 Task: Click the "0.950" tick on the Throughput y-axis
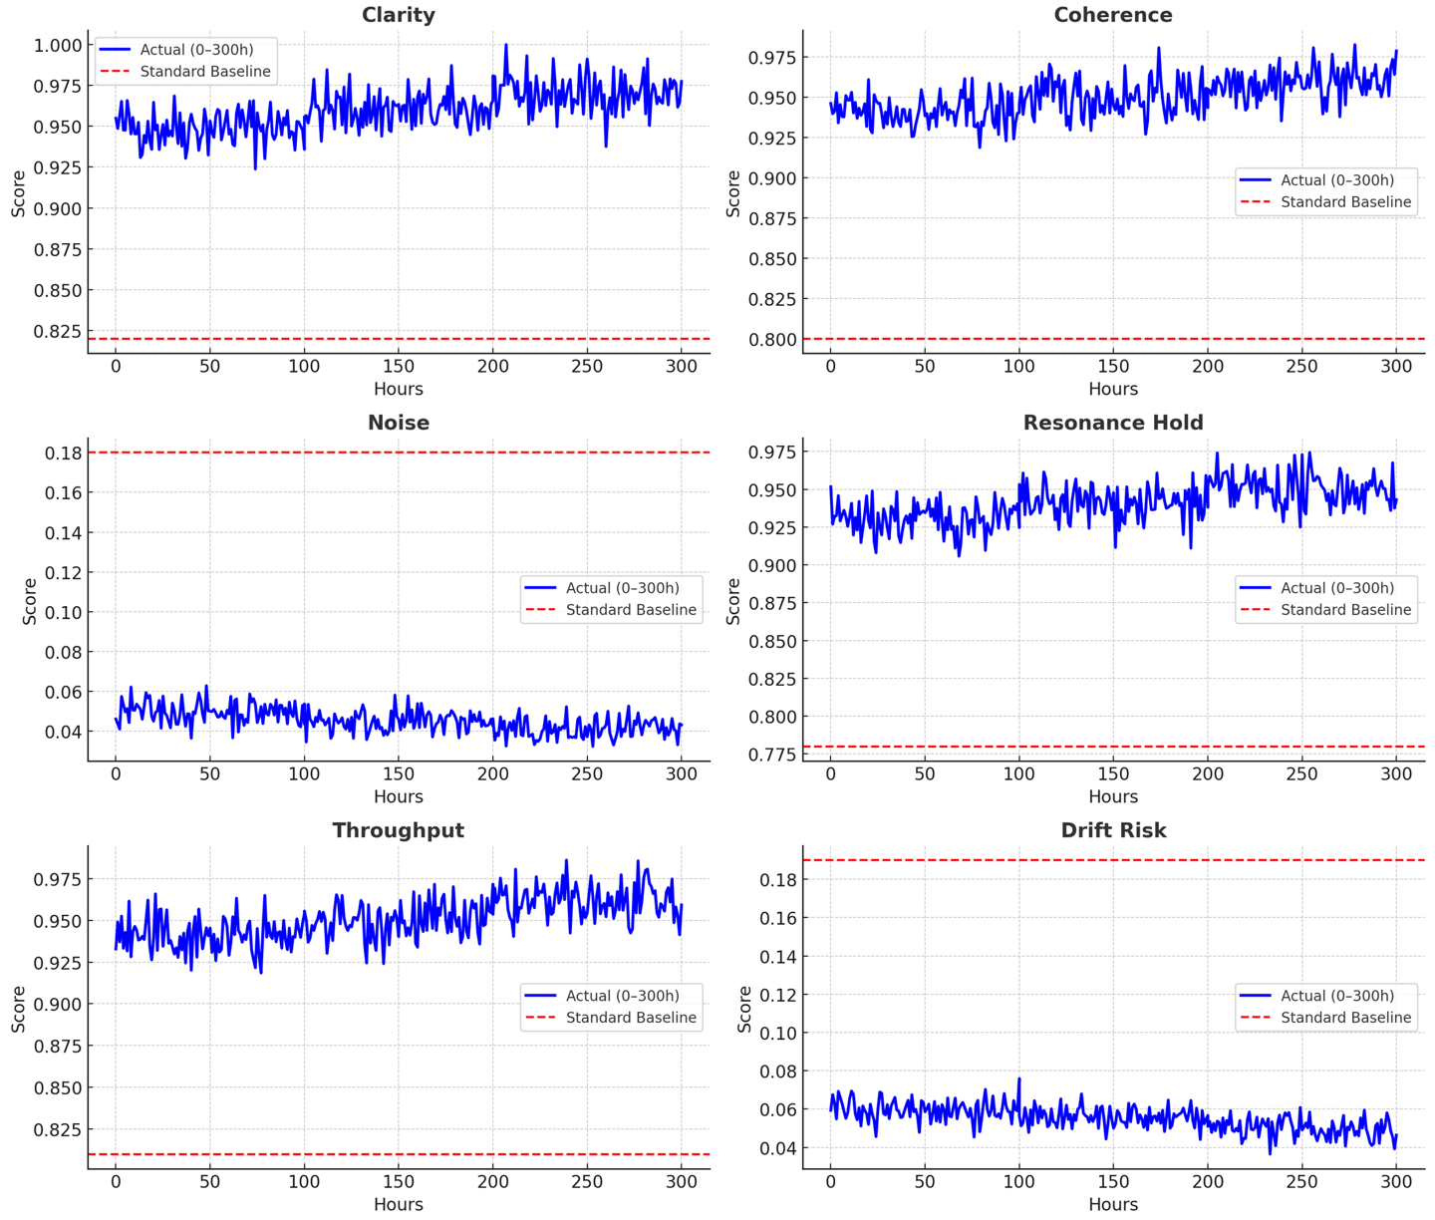pyautogui.click(x=58, y=921)
